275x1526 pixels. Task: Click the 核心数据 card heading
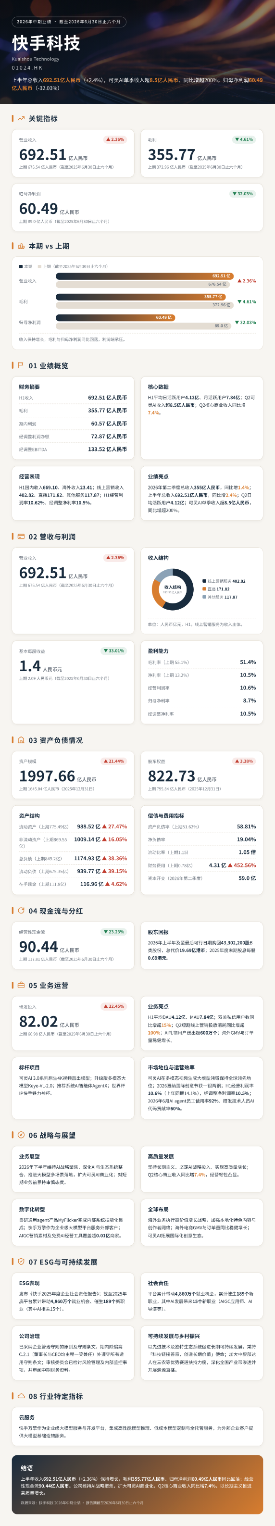coord(158,387)
